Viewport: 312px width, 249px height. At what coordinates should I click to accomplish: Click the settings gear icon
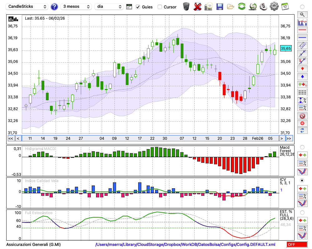(x=274, y=6)
